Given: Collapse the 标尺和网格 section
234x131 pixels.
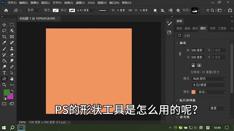Looking at the screenshot, I should click(x=177, y=100).
